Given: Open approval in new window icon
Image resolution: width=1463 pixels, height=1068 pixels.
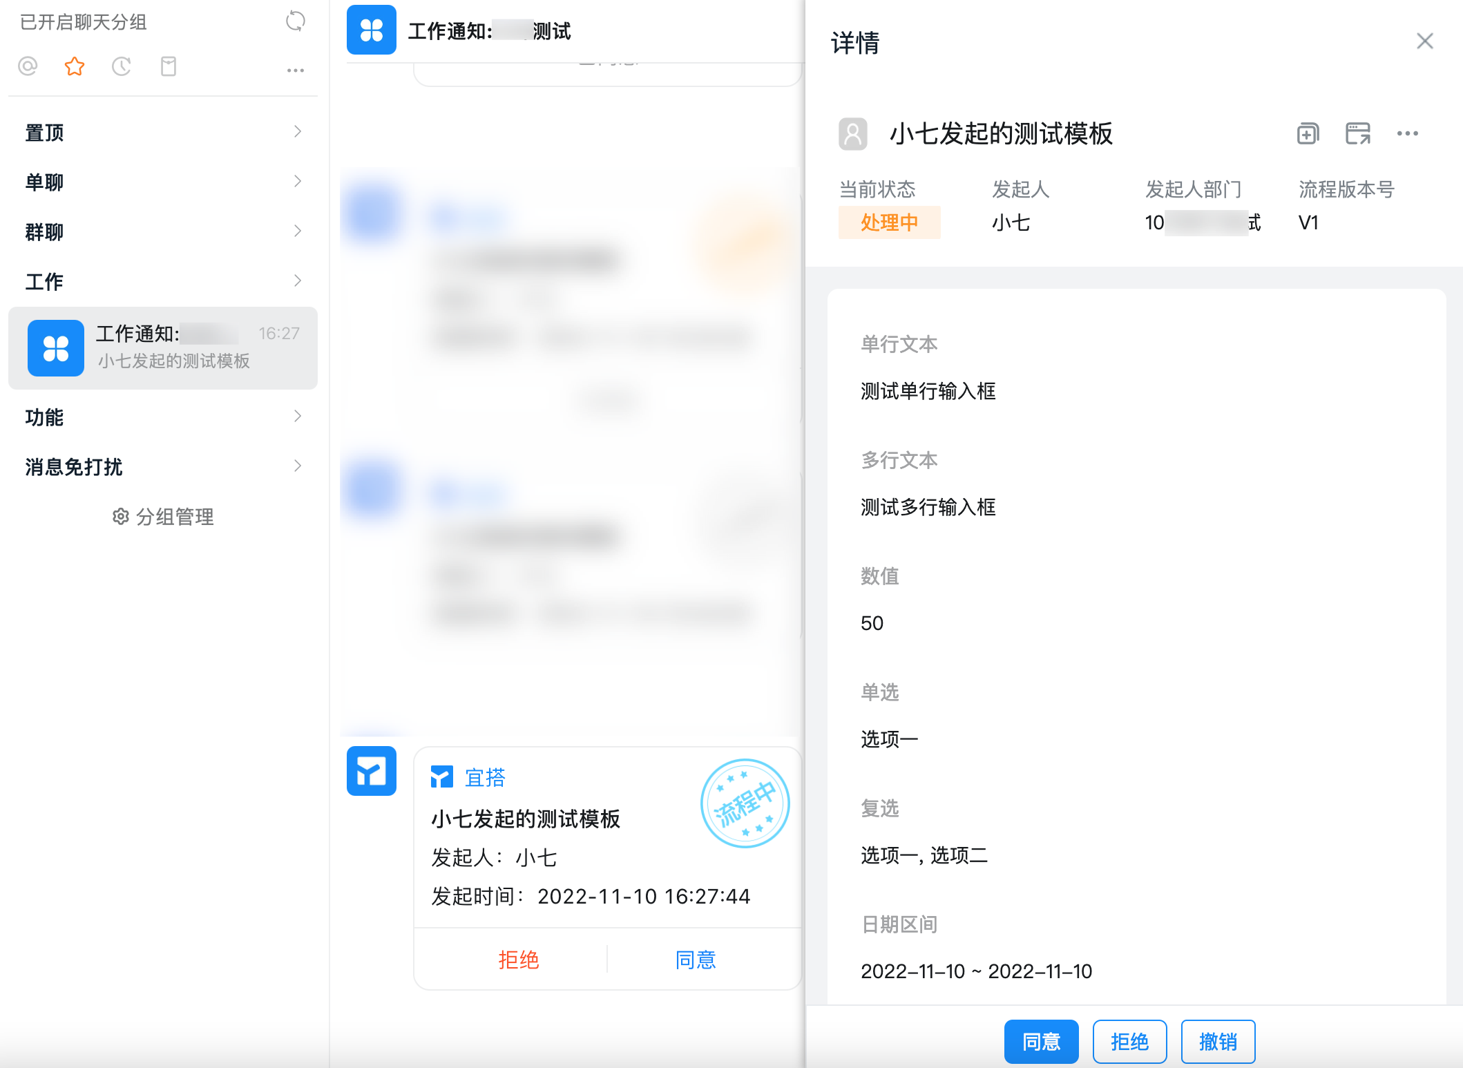Looking at the screenshot, I should [x=1357, y=133].
